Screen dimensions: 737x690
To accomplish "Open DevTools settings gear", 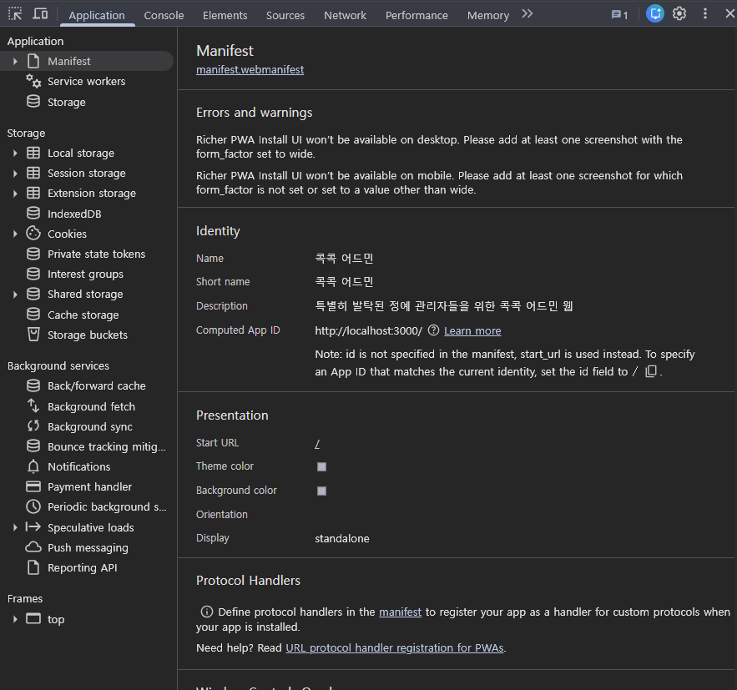I will [x=679, y=13].
